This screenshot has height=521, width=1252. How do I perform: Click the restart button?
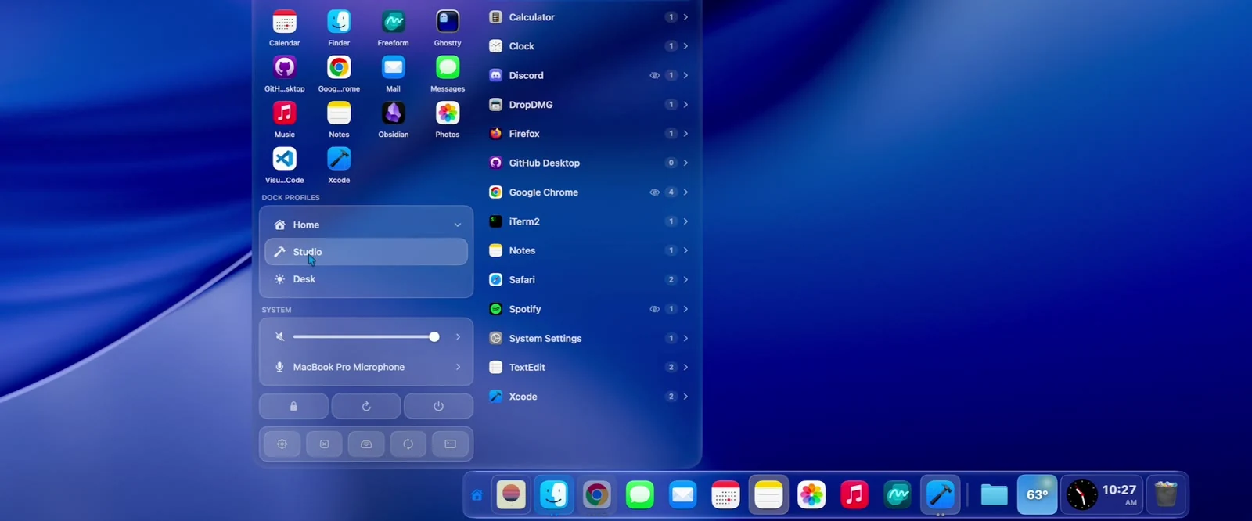point(366,406)
